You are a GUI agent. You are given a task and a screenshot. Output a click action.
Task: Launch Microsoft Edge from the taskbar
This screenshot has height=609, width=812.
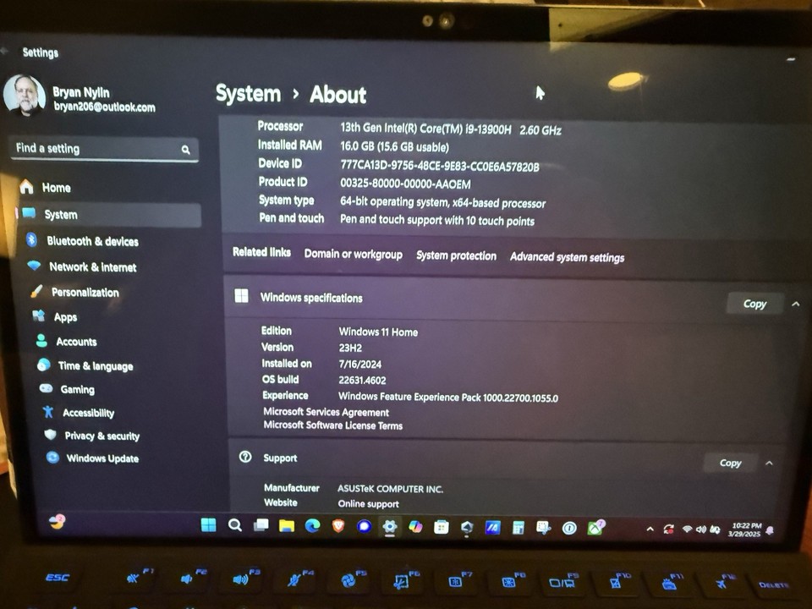314,526
